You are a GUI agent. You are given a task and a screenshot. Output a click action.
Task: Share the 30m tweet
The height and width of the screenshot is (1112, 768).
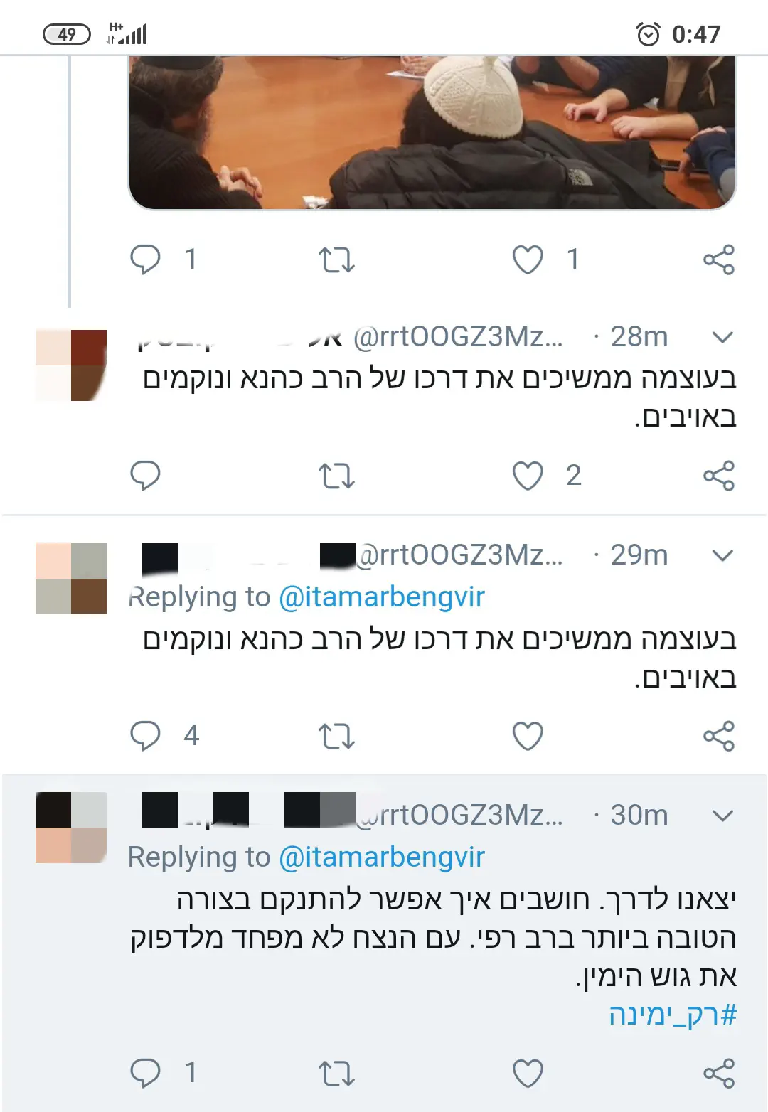pyautogui.click(x=719, y=1073)
